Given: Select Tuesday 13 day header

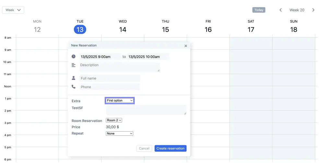Looking at the screenshot, I should click(80, 29).
